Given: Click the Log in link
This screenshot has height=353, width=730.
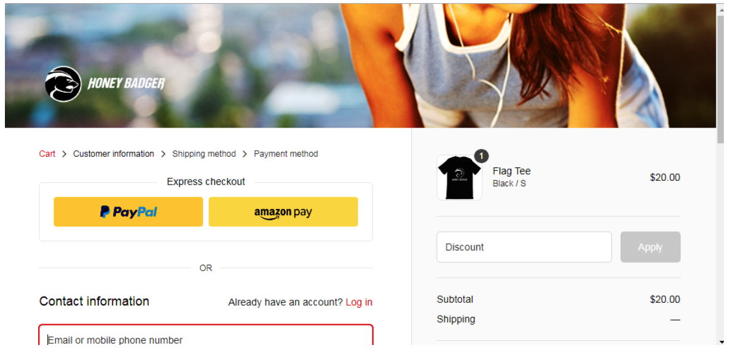Looking at the screenshot, I should [359, 302].
